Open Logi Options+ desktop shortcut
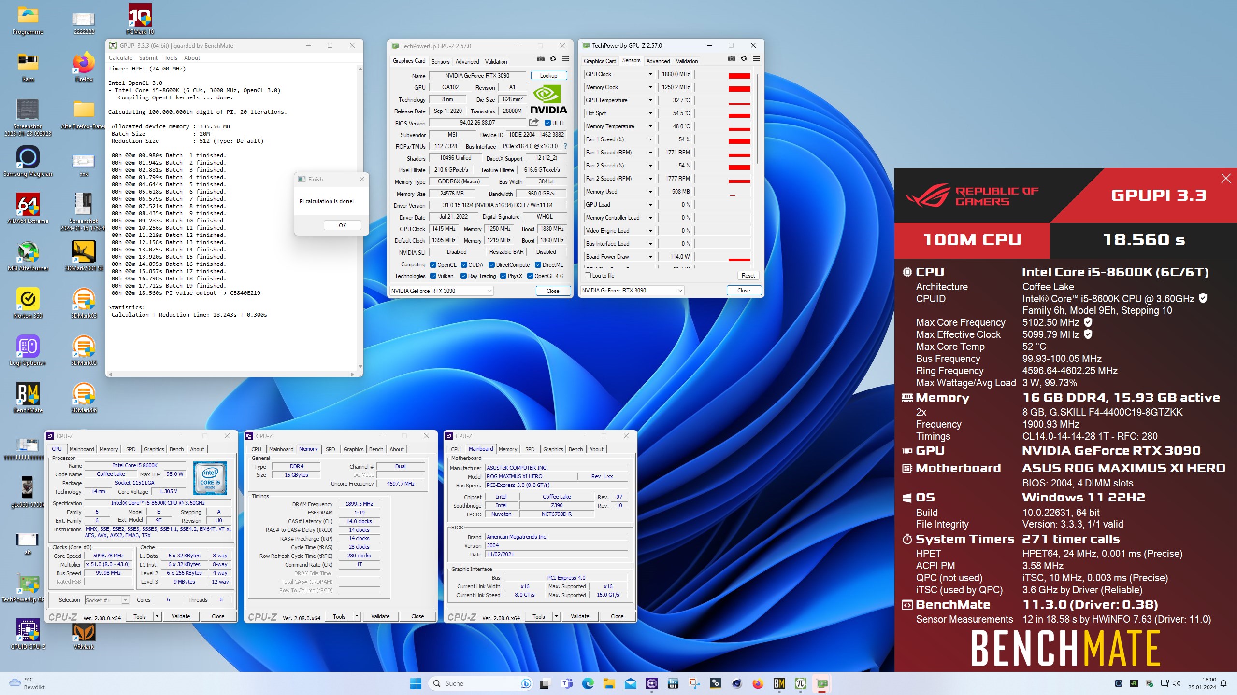This screenshot has height=695, width=1237. coord(28,350)
